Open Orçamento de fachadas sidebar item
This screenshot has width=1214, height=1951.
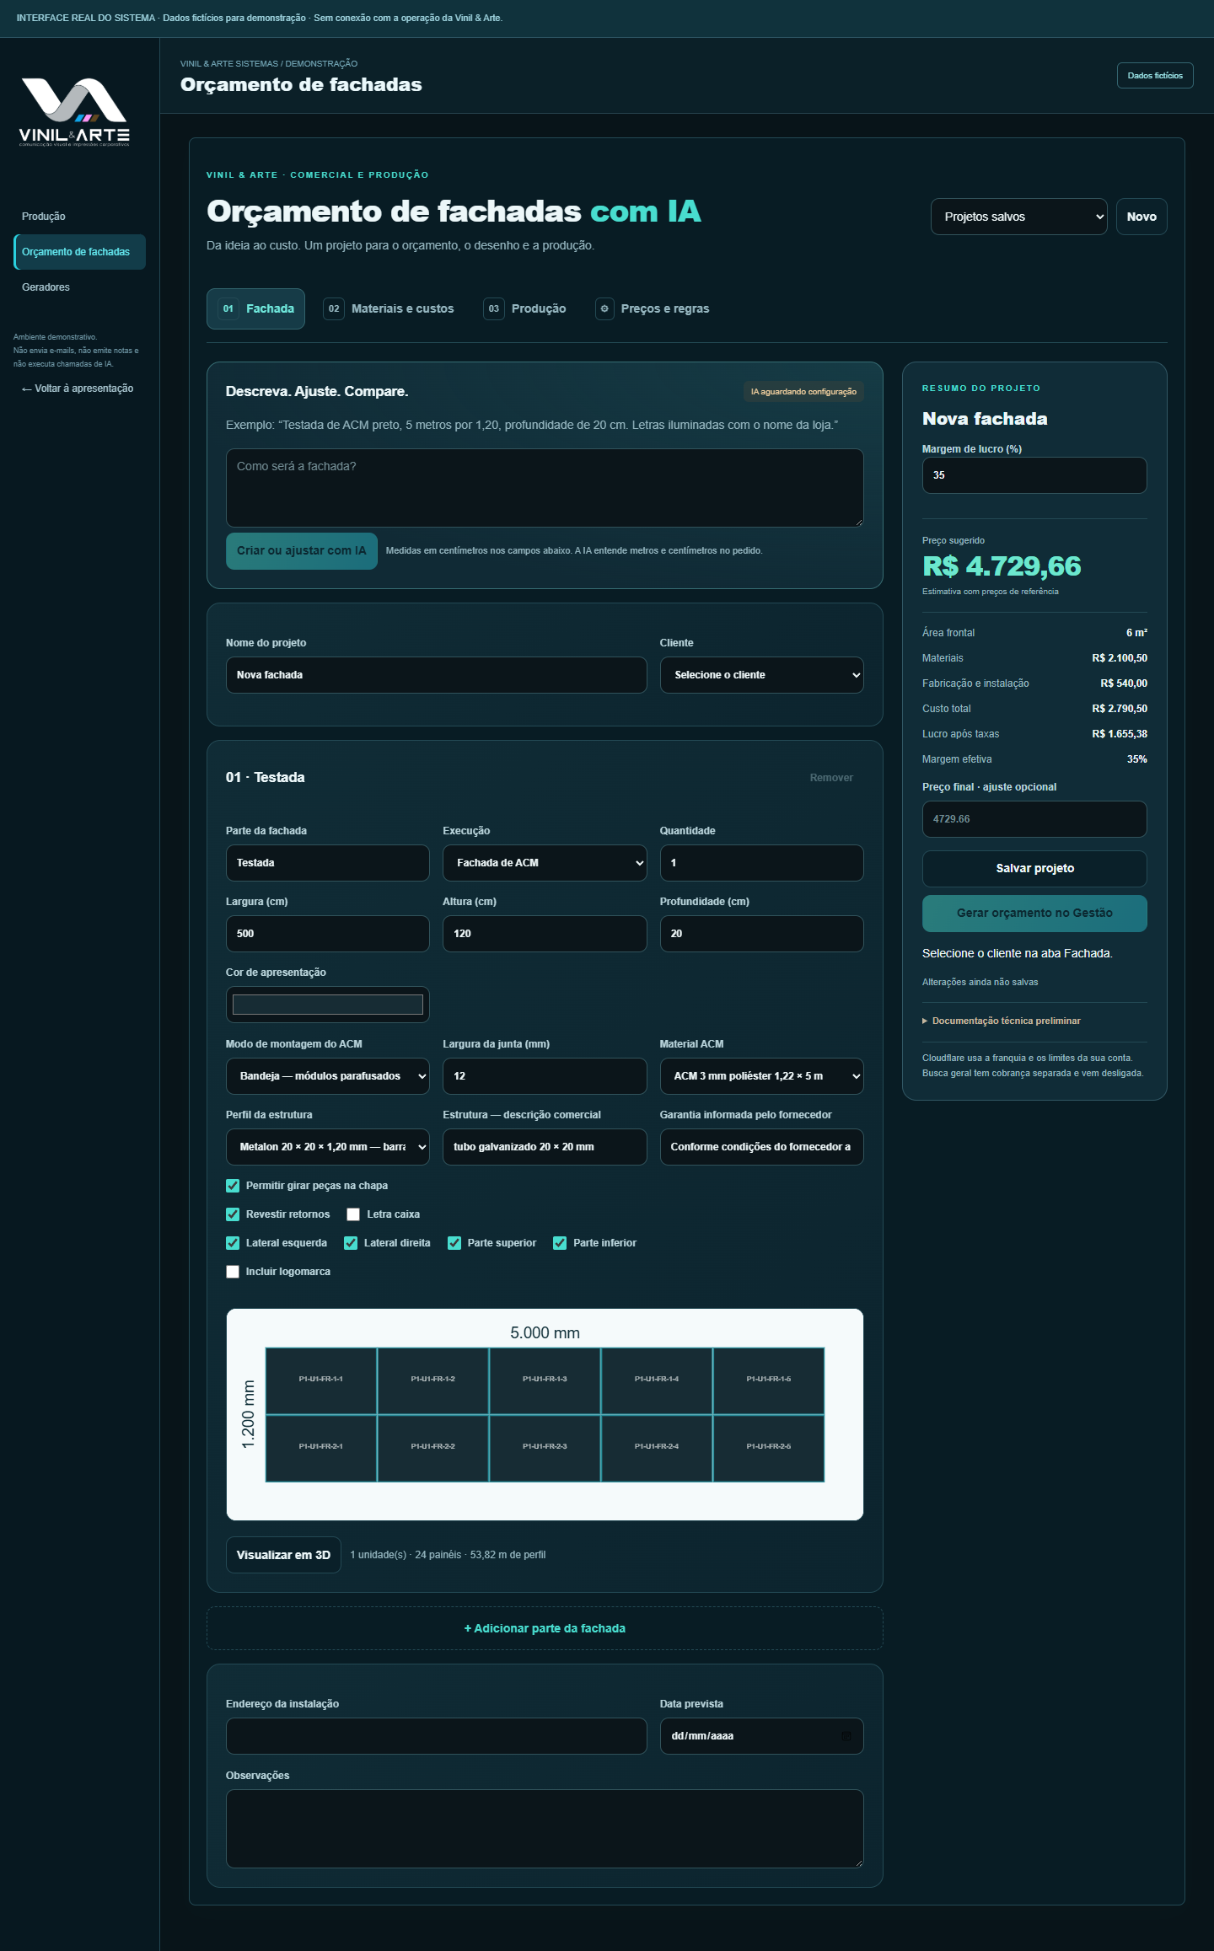pos(79,252)
